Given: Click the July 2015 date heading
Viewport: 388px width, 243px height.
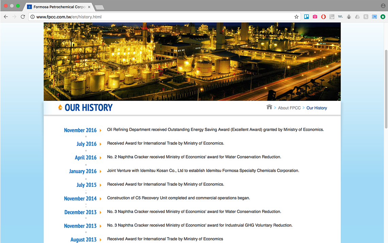Looking at the screenshot, I should tap(86, 185).
